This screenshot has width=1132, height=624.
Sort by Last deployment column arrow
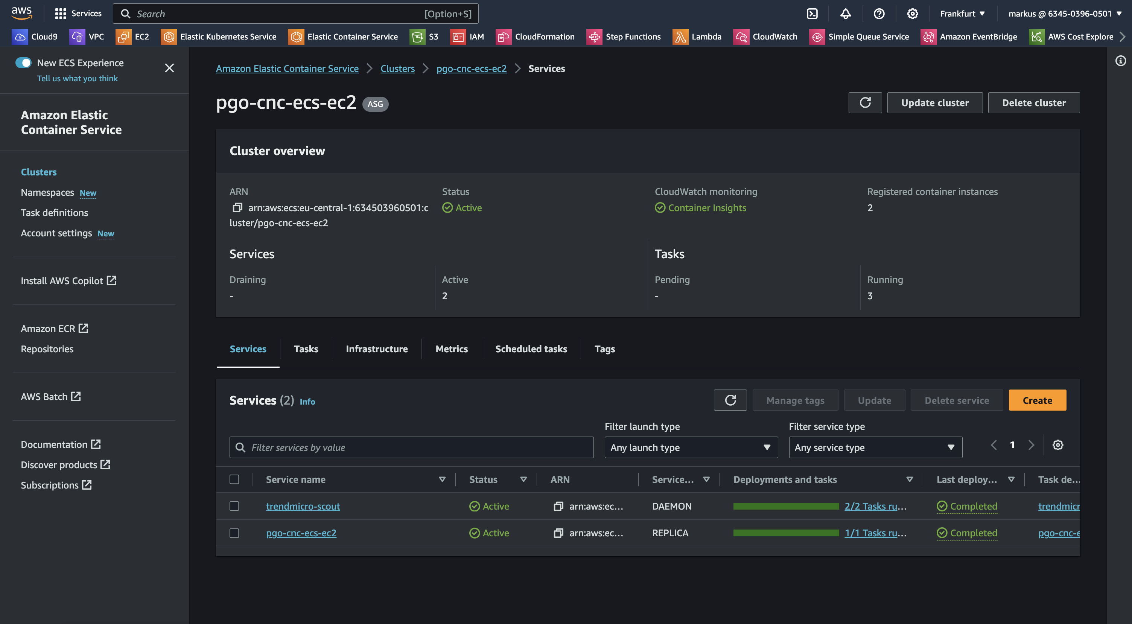[x=1011, y=479]
